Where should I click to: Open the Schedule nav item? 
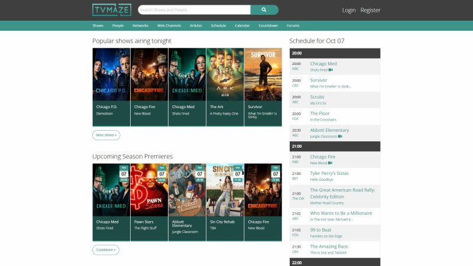click(x=218, y=25)
